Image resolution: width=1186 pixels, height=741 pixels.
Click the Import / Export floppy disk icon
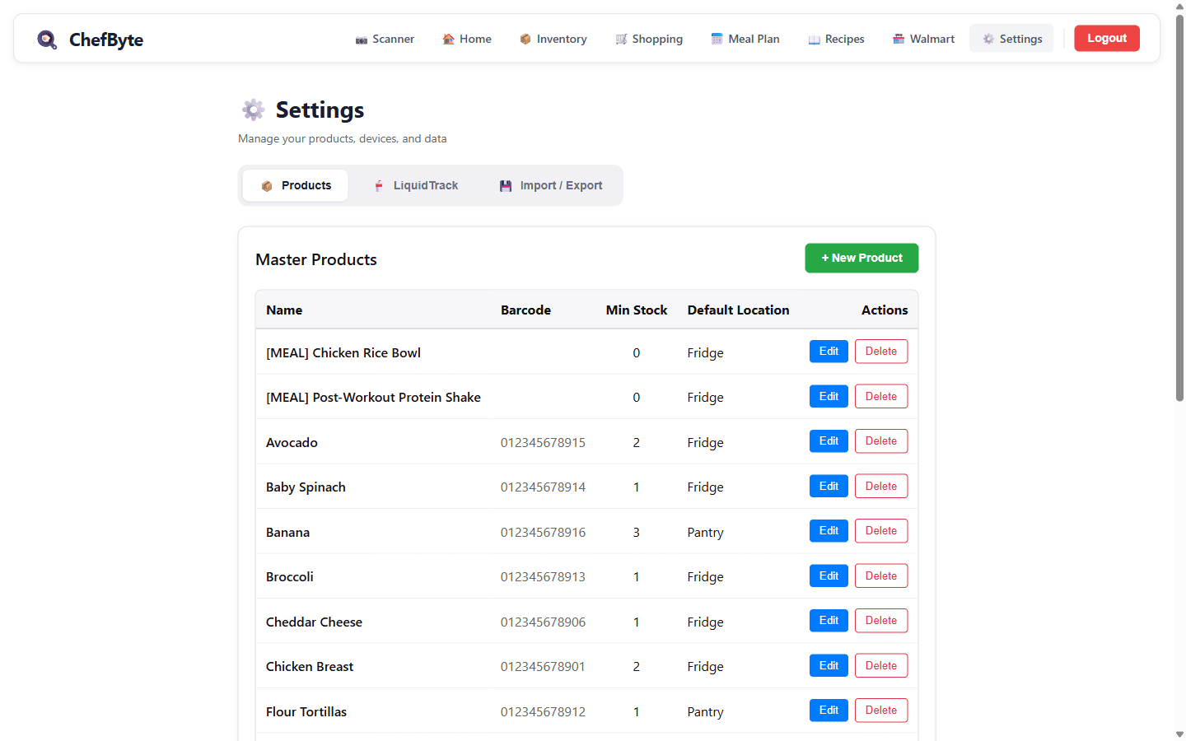coord(505,185)
